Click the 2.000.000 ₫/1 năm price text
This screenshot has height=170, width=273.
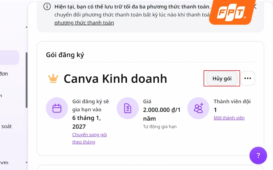coord(162,114)
